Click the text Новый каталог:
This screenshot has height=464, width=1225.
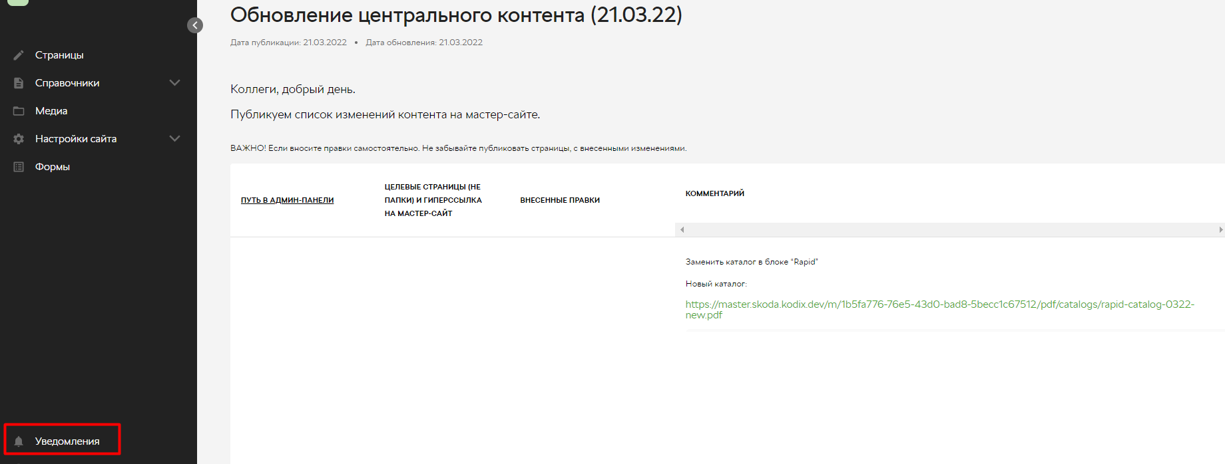click(716, 284)
